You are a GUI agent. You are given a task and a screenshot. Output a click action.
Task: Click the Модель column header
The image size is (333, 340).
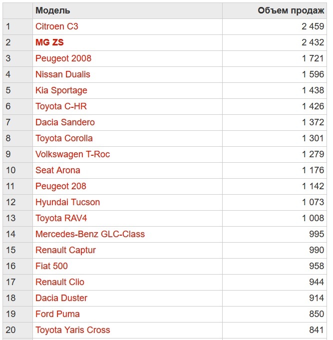pos(52,10)
